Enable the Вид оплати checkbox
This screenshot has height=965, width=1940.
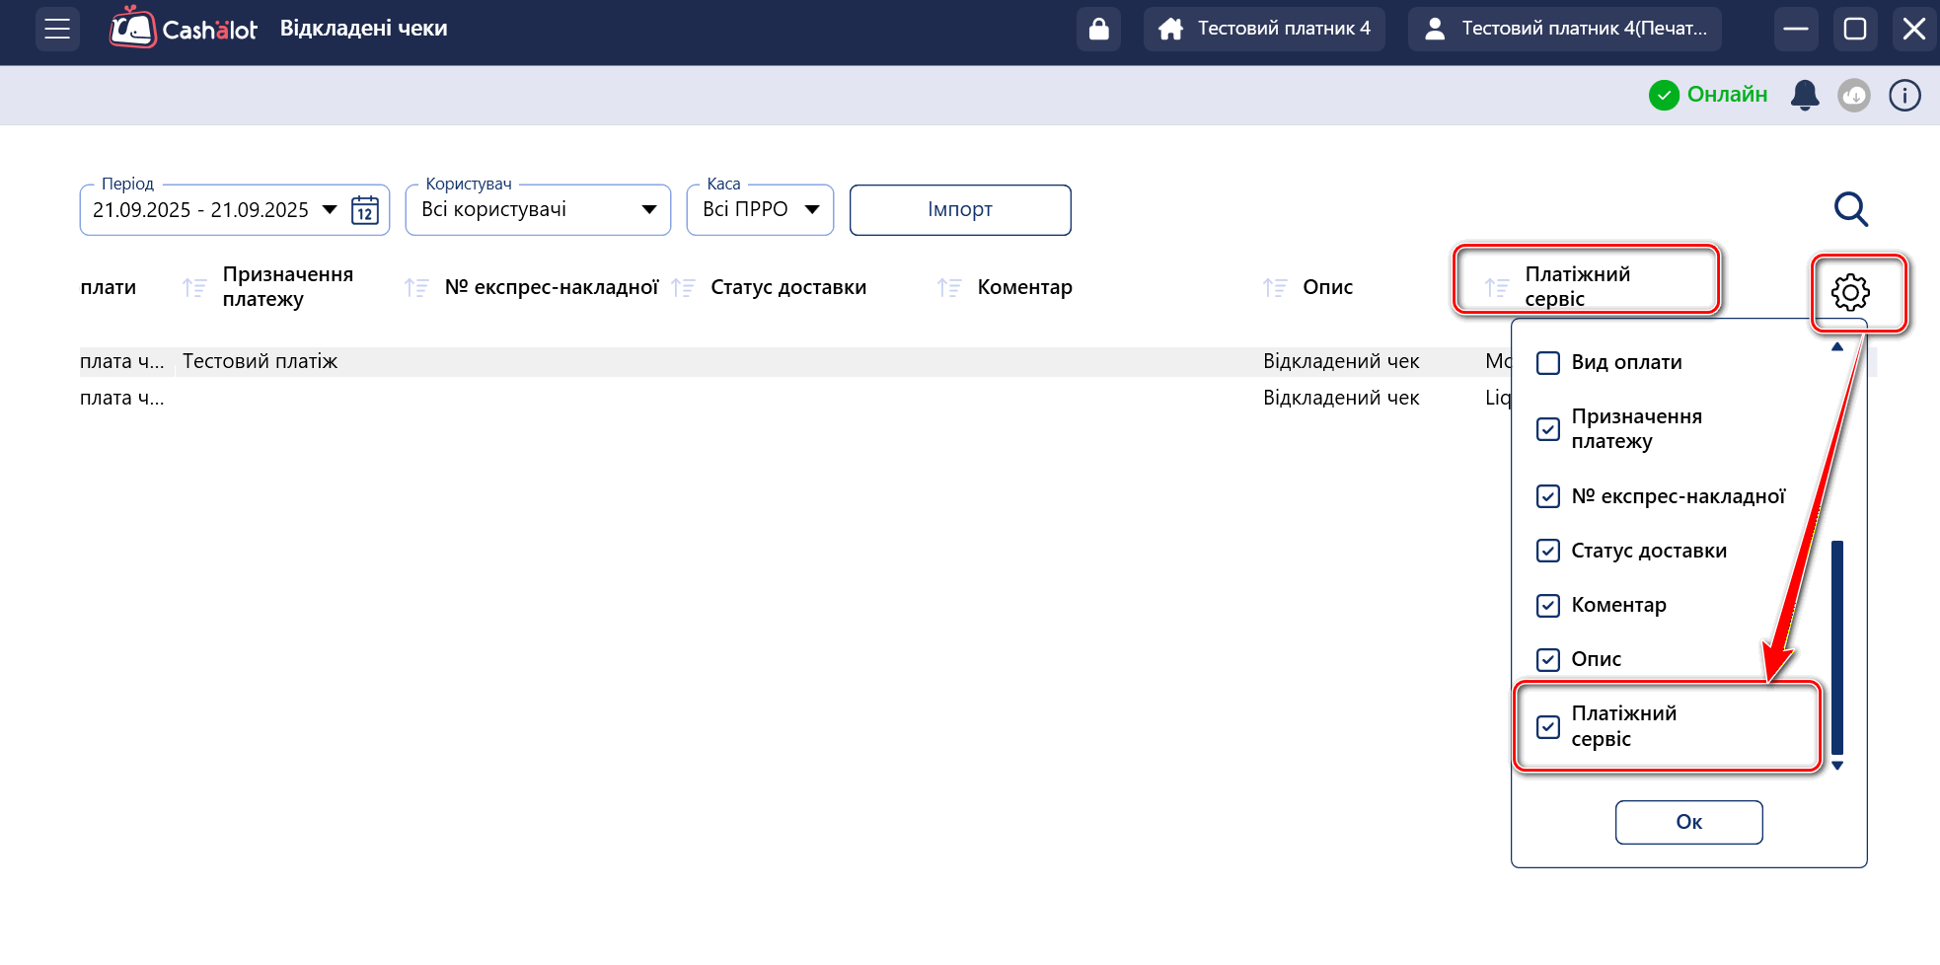[x=1548, y=363]
